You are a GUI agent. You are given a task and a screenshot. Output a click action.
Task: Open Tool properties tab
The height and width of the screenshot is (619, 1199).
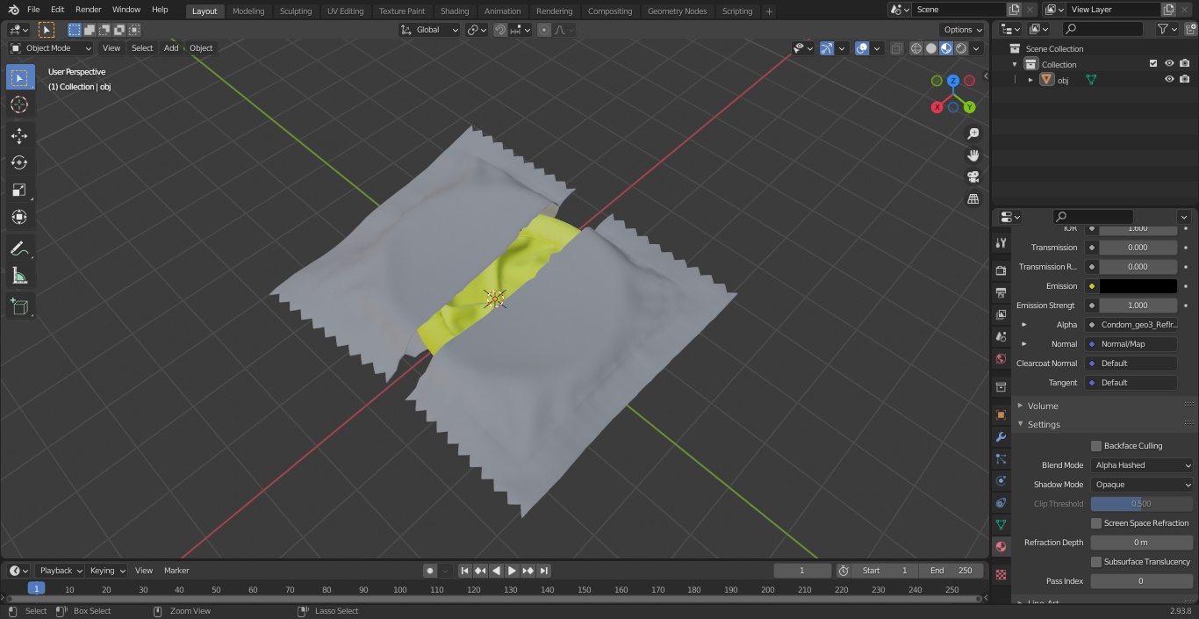pos(1001,243)
